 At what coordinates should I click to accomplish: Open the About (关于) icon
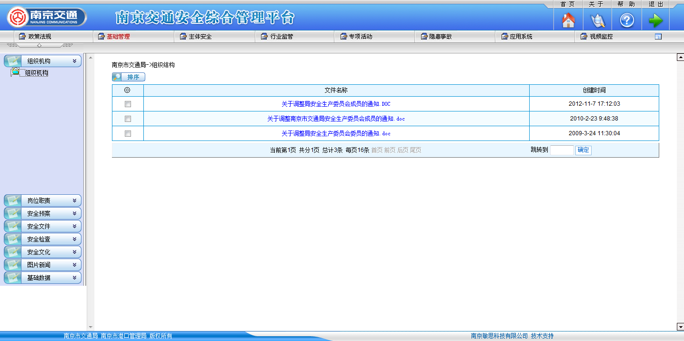coord(597,20)
